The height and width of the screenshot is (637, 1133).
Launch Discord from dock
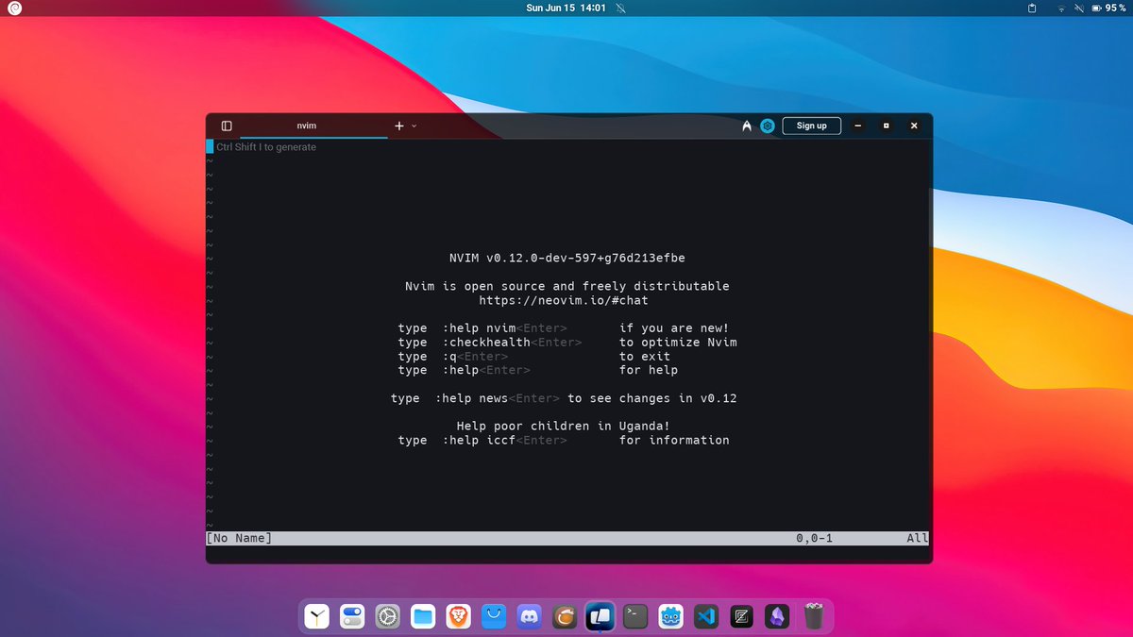tap(529, 616)
